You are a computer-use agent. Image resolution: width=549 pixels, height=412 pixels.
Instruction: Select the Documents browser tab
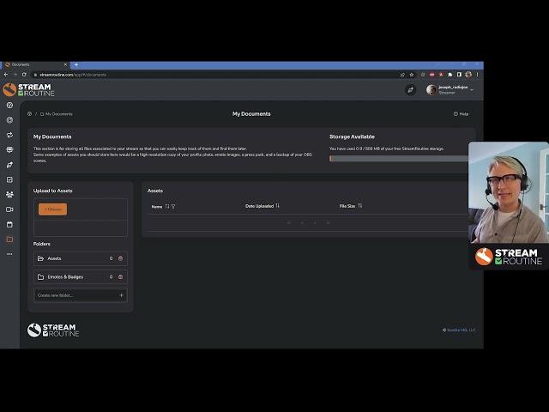point(35,65)
